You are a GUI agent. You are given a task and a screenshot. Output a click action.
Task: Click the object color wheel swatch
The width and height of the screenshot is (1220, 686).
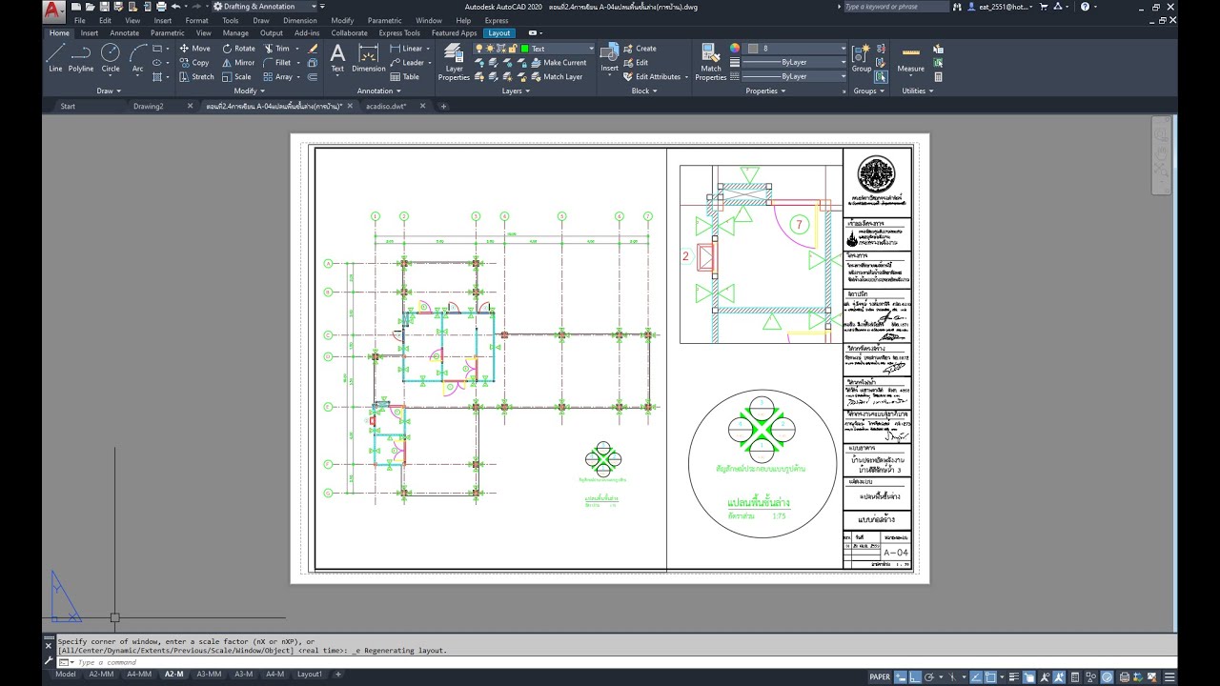click(x=735, y=49)
